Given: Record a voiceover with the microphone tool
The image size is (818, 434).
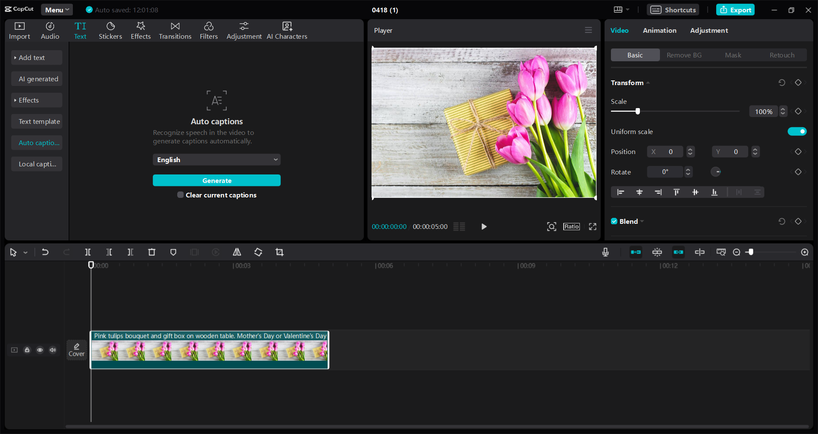Looking at the screenshot, I should click(605, 252).
